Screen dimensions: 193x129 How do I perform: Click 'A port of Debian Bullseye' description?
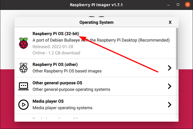pos(101,40)
